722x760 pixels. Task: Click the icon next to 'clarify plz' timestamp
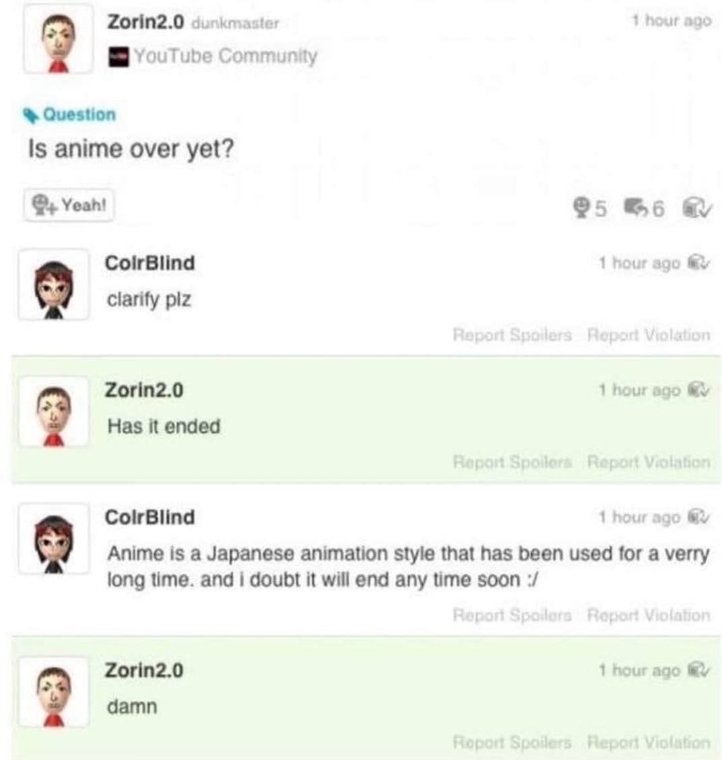pos(698,263)
